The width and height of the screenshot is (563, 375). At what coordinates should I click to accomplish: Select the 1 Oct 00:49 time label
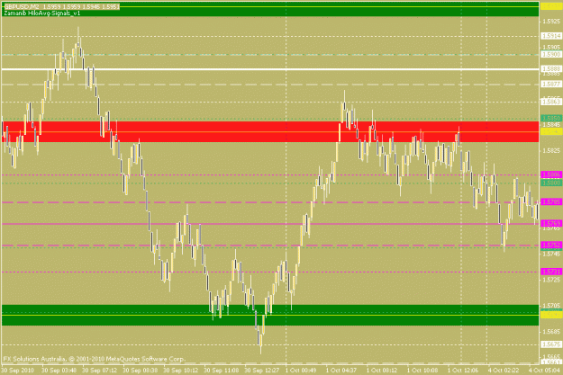(x=301, y=370)
